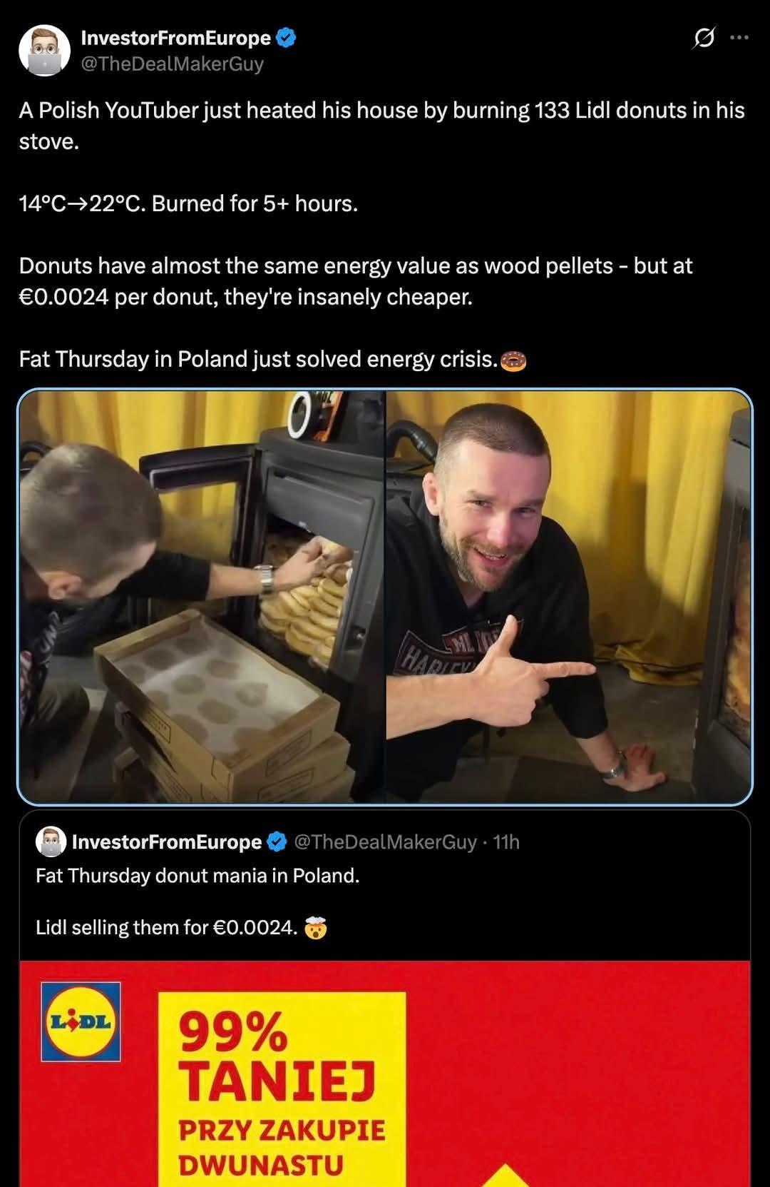Open the three-dot more options menu
The width and height of the screenshot is (770, 1187).
click(x=739, y=38)
